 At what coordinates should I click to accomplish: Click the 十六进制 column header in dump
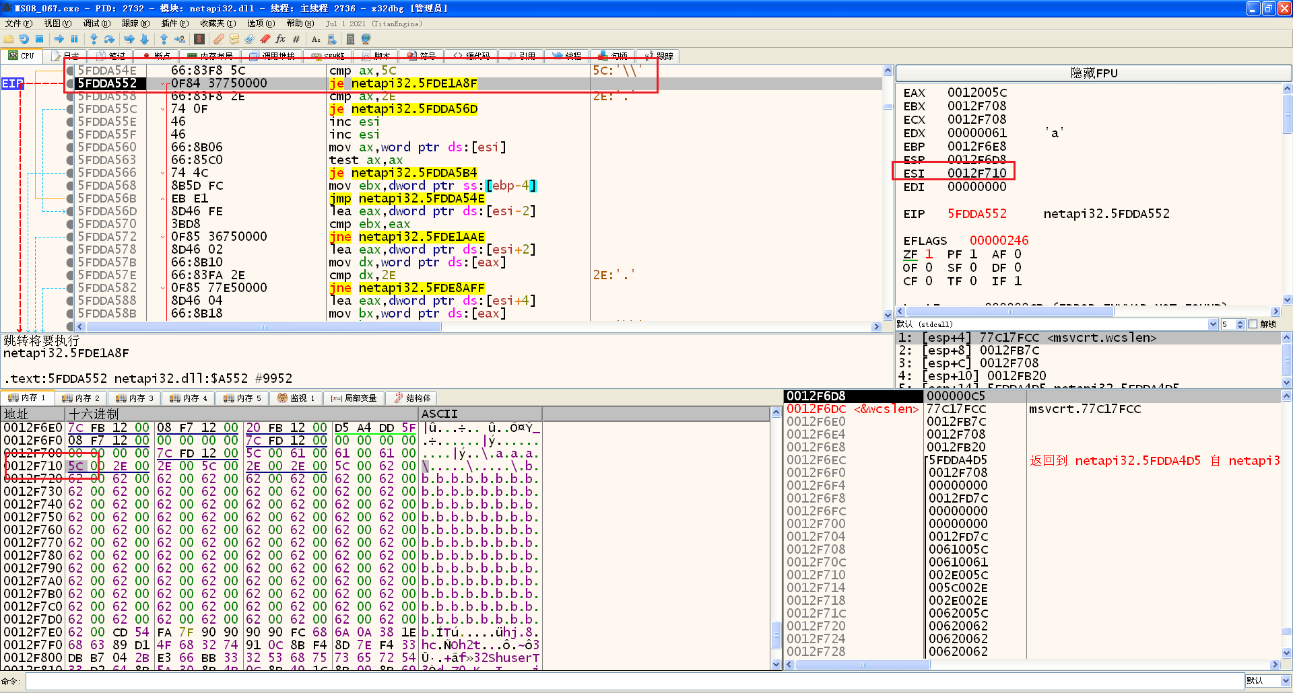click(x=242, y=414)
